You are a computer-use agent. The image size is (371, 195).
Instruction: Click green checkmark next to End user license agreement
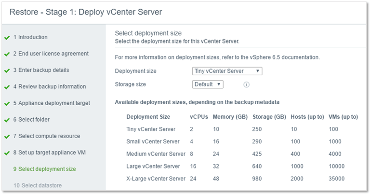7,54
